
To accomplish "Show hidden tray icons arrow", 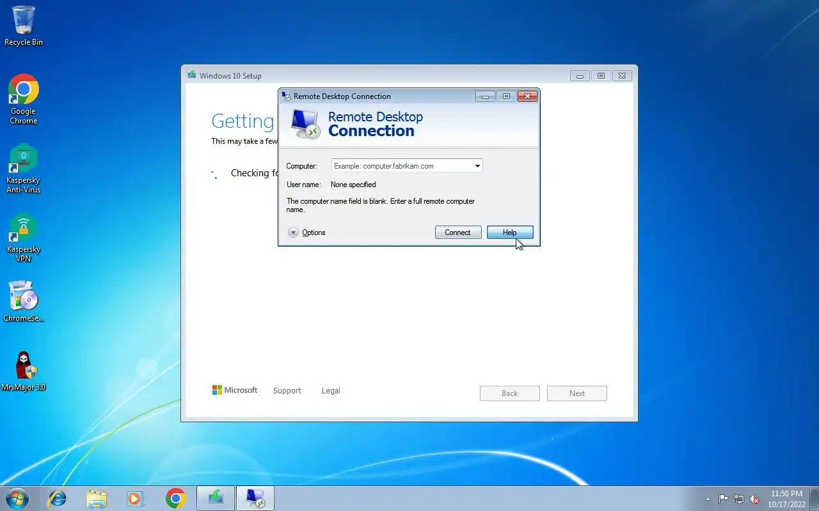I will (x=708, y=499).
